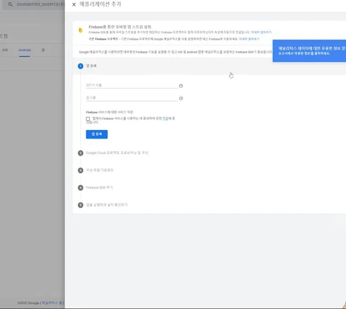Screen dimensions: 346x309
Task: Click the Firebase 서비스에 대한 서비스 약관 label
Action: click(109, 112)
